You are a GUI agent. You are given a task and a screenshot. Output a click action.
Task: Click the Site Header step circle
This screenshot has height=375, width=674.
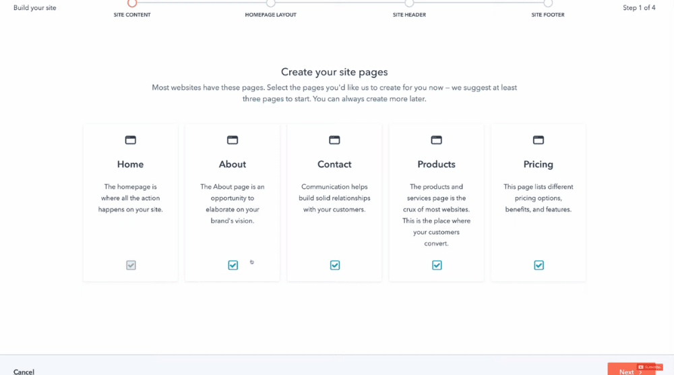point(409,3)
